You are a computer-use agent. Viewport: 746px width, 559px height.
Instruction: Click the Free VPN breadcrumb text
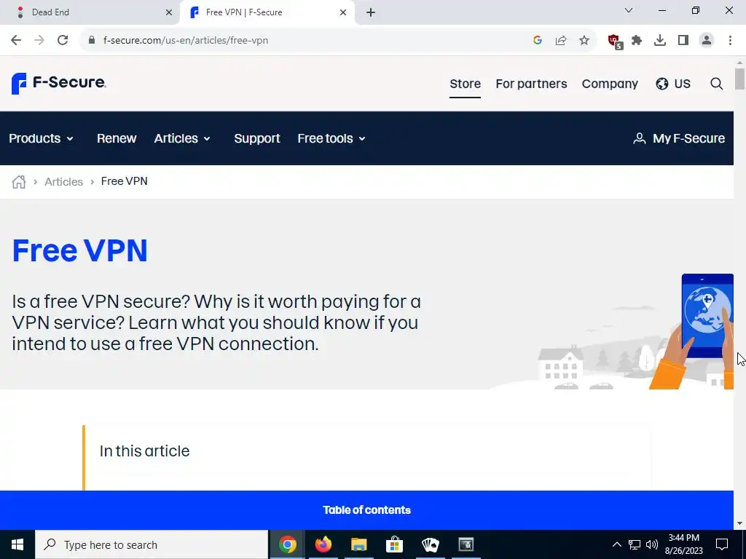[124, 181]
